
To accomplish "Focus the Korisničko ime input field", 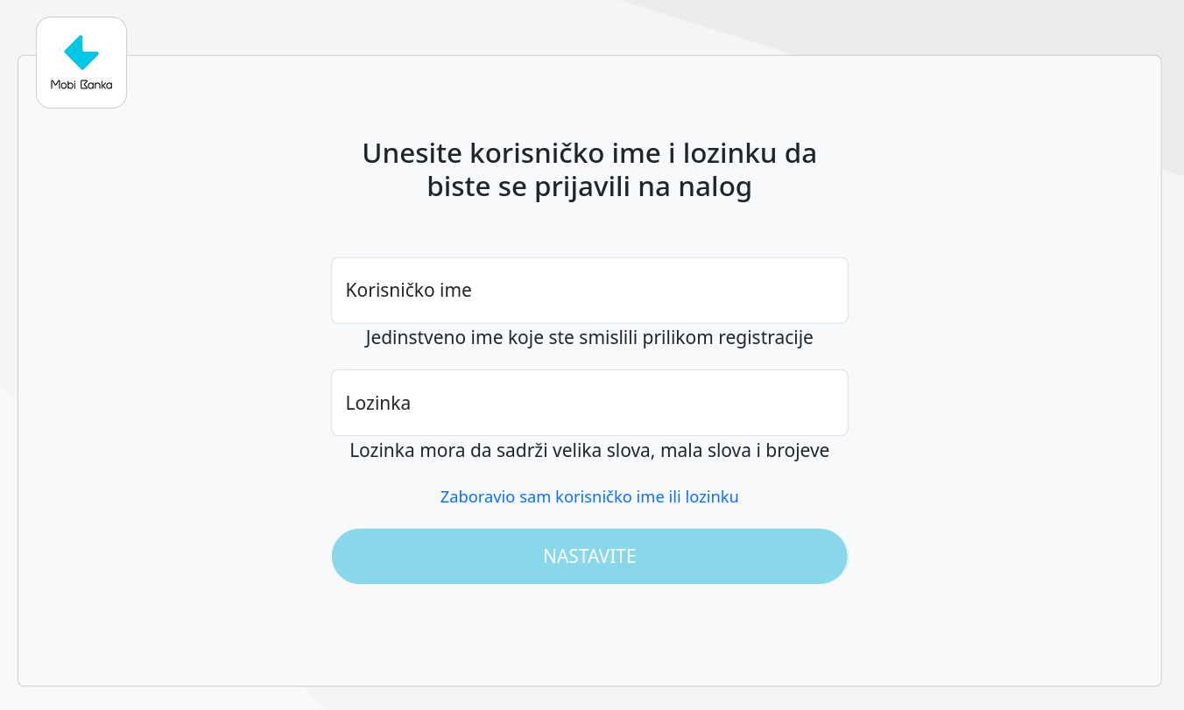I will [x=589, y=291].
